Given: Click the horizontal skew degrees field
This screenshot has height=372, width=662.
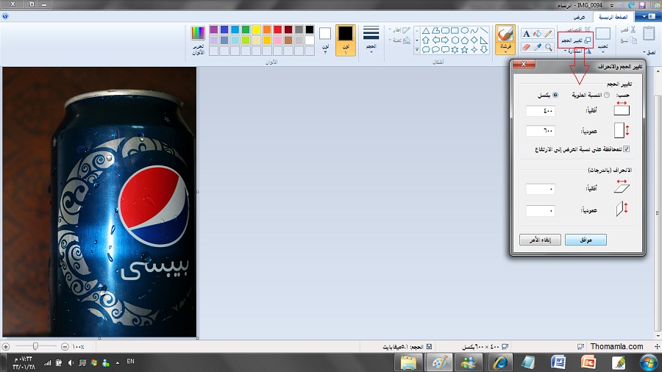Looking at the screenshot, I should tap(541, 189).
